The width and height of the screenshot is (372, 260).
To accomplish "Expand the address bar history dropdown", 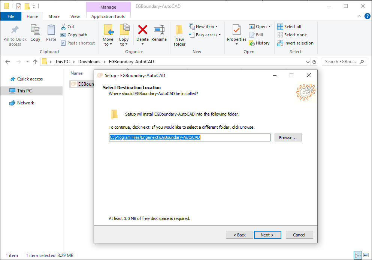I will 308,62.
